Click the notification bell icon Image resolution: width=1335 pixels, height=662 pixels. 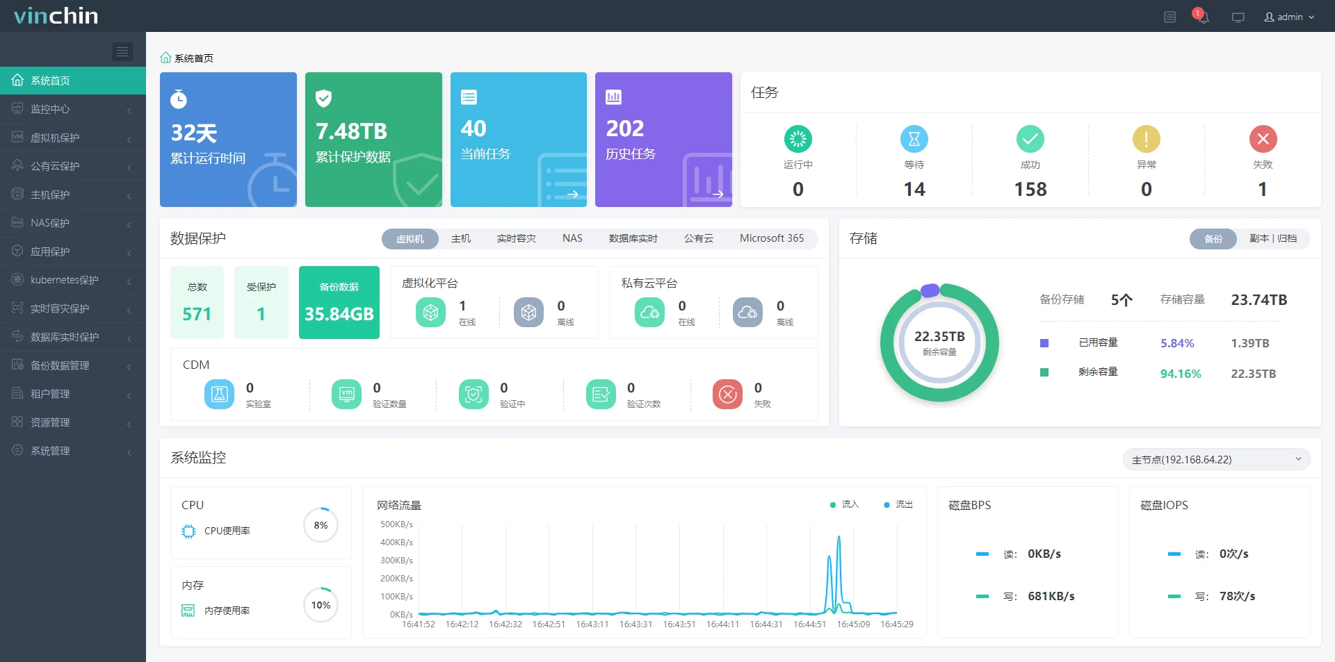[1202, 17]
